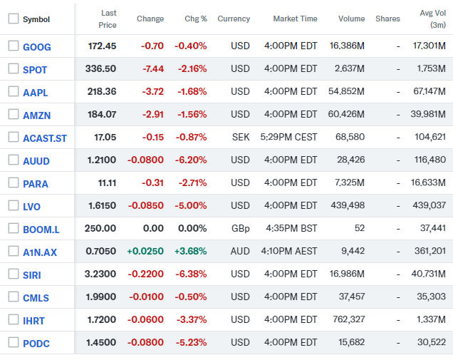This screenshot has width=453, height=360.
Task: Open the GOOG ticker link
Action: pos(37,47)
